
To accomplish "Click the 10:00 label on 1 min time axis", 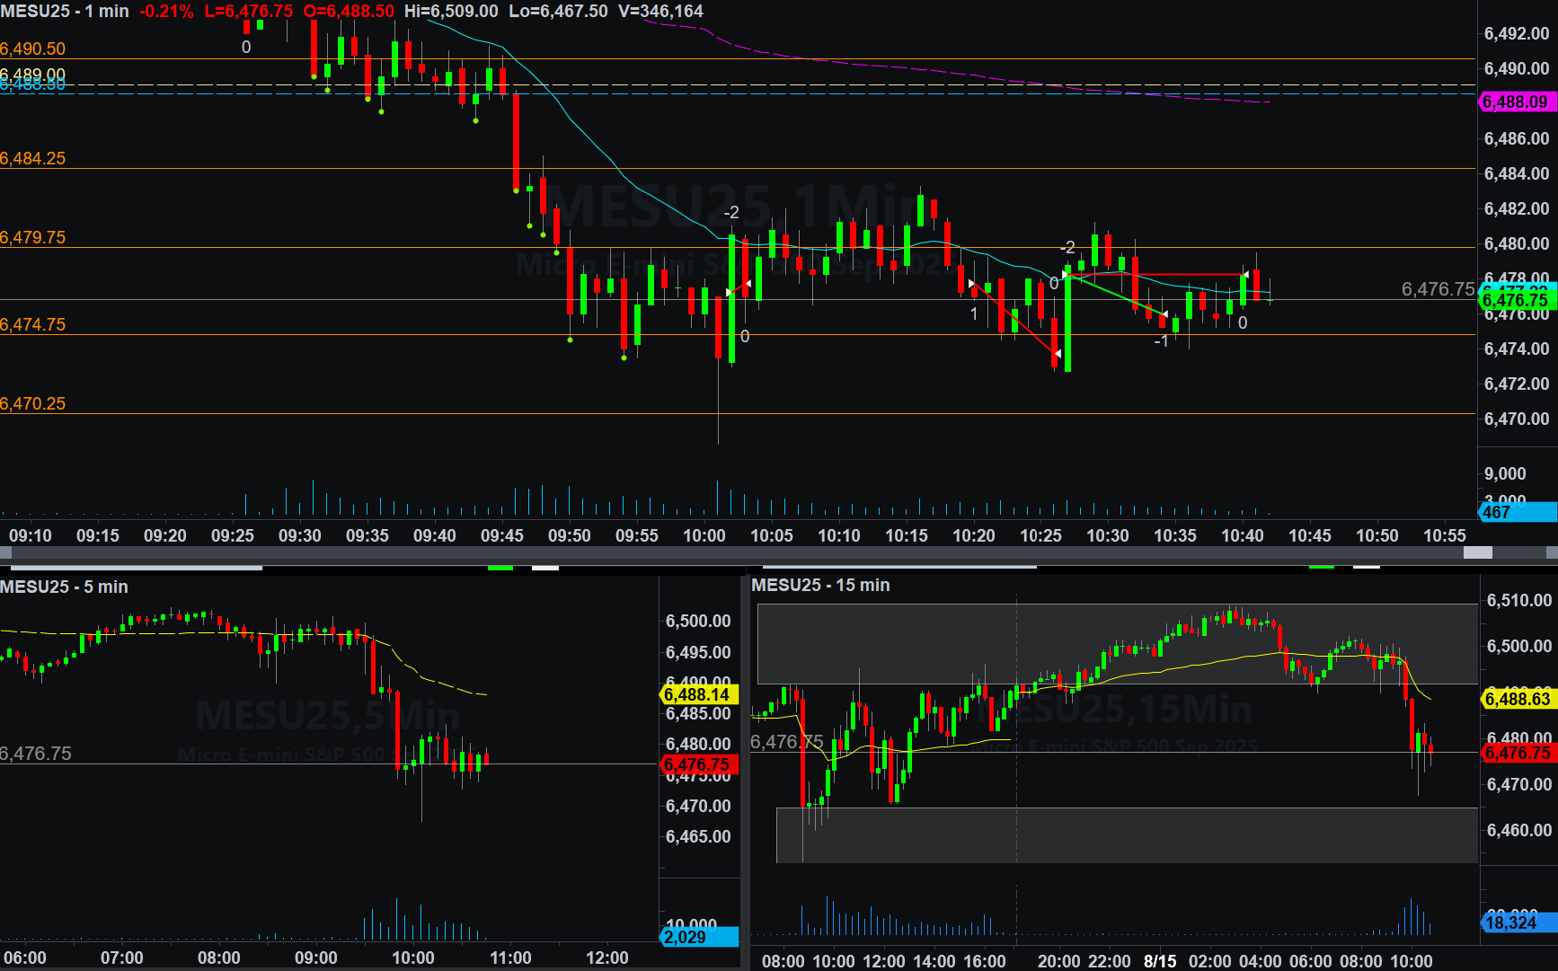I will click(704, 535).
